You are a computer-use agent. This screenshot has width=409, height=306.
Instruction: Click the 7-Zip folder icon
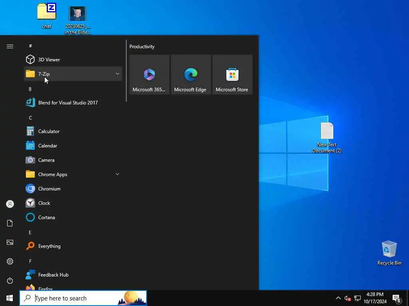coord(30,74)
